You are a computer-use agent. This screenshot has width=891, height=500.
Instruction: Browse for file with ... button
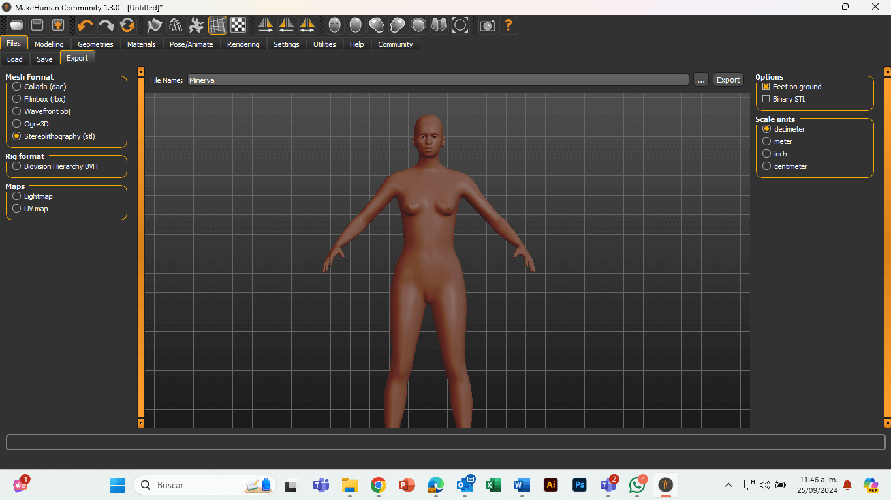[x=701, y=80]
